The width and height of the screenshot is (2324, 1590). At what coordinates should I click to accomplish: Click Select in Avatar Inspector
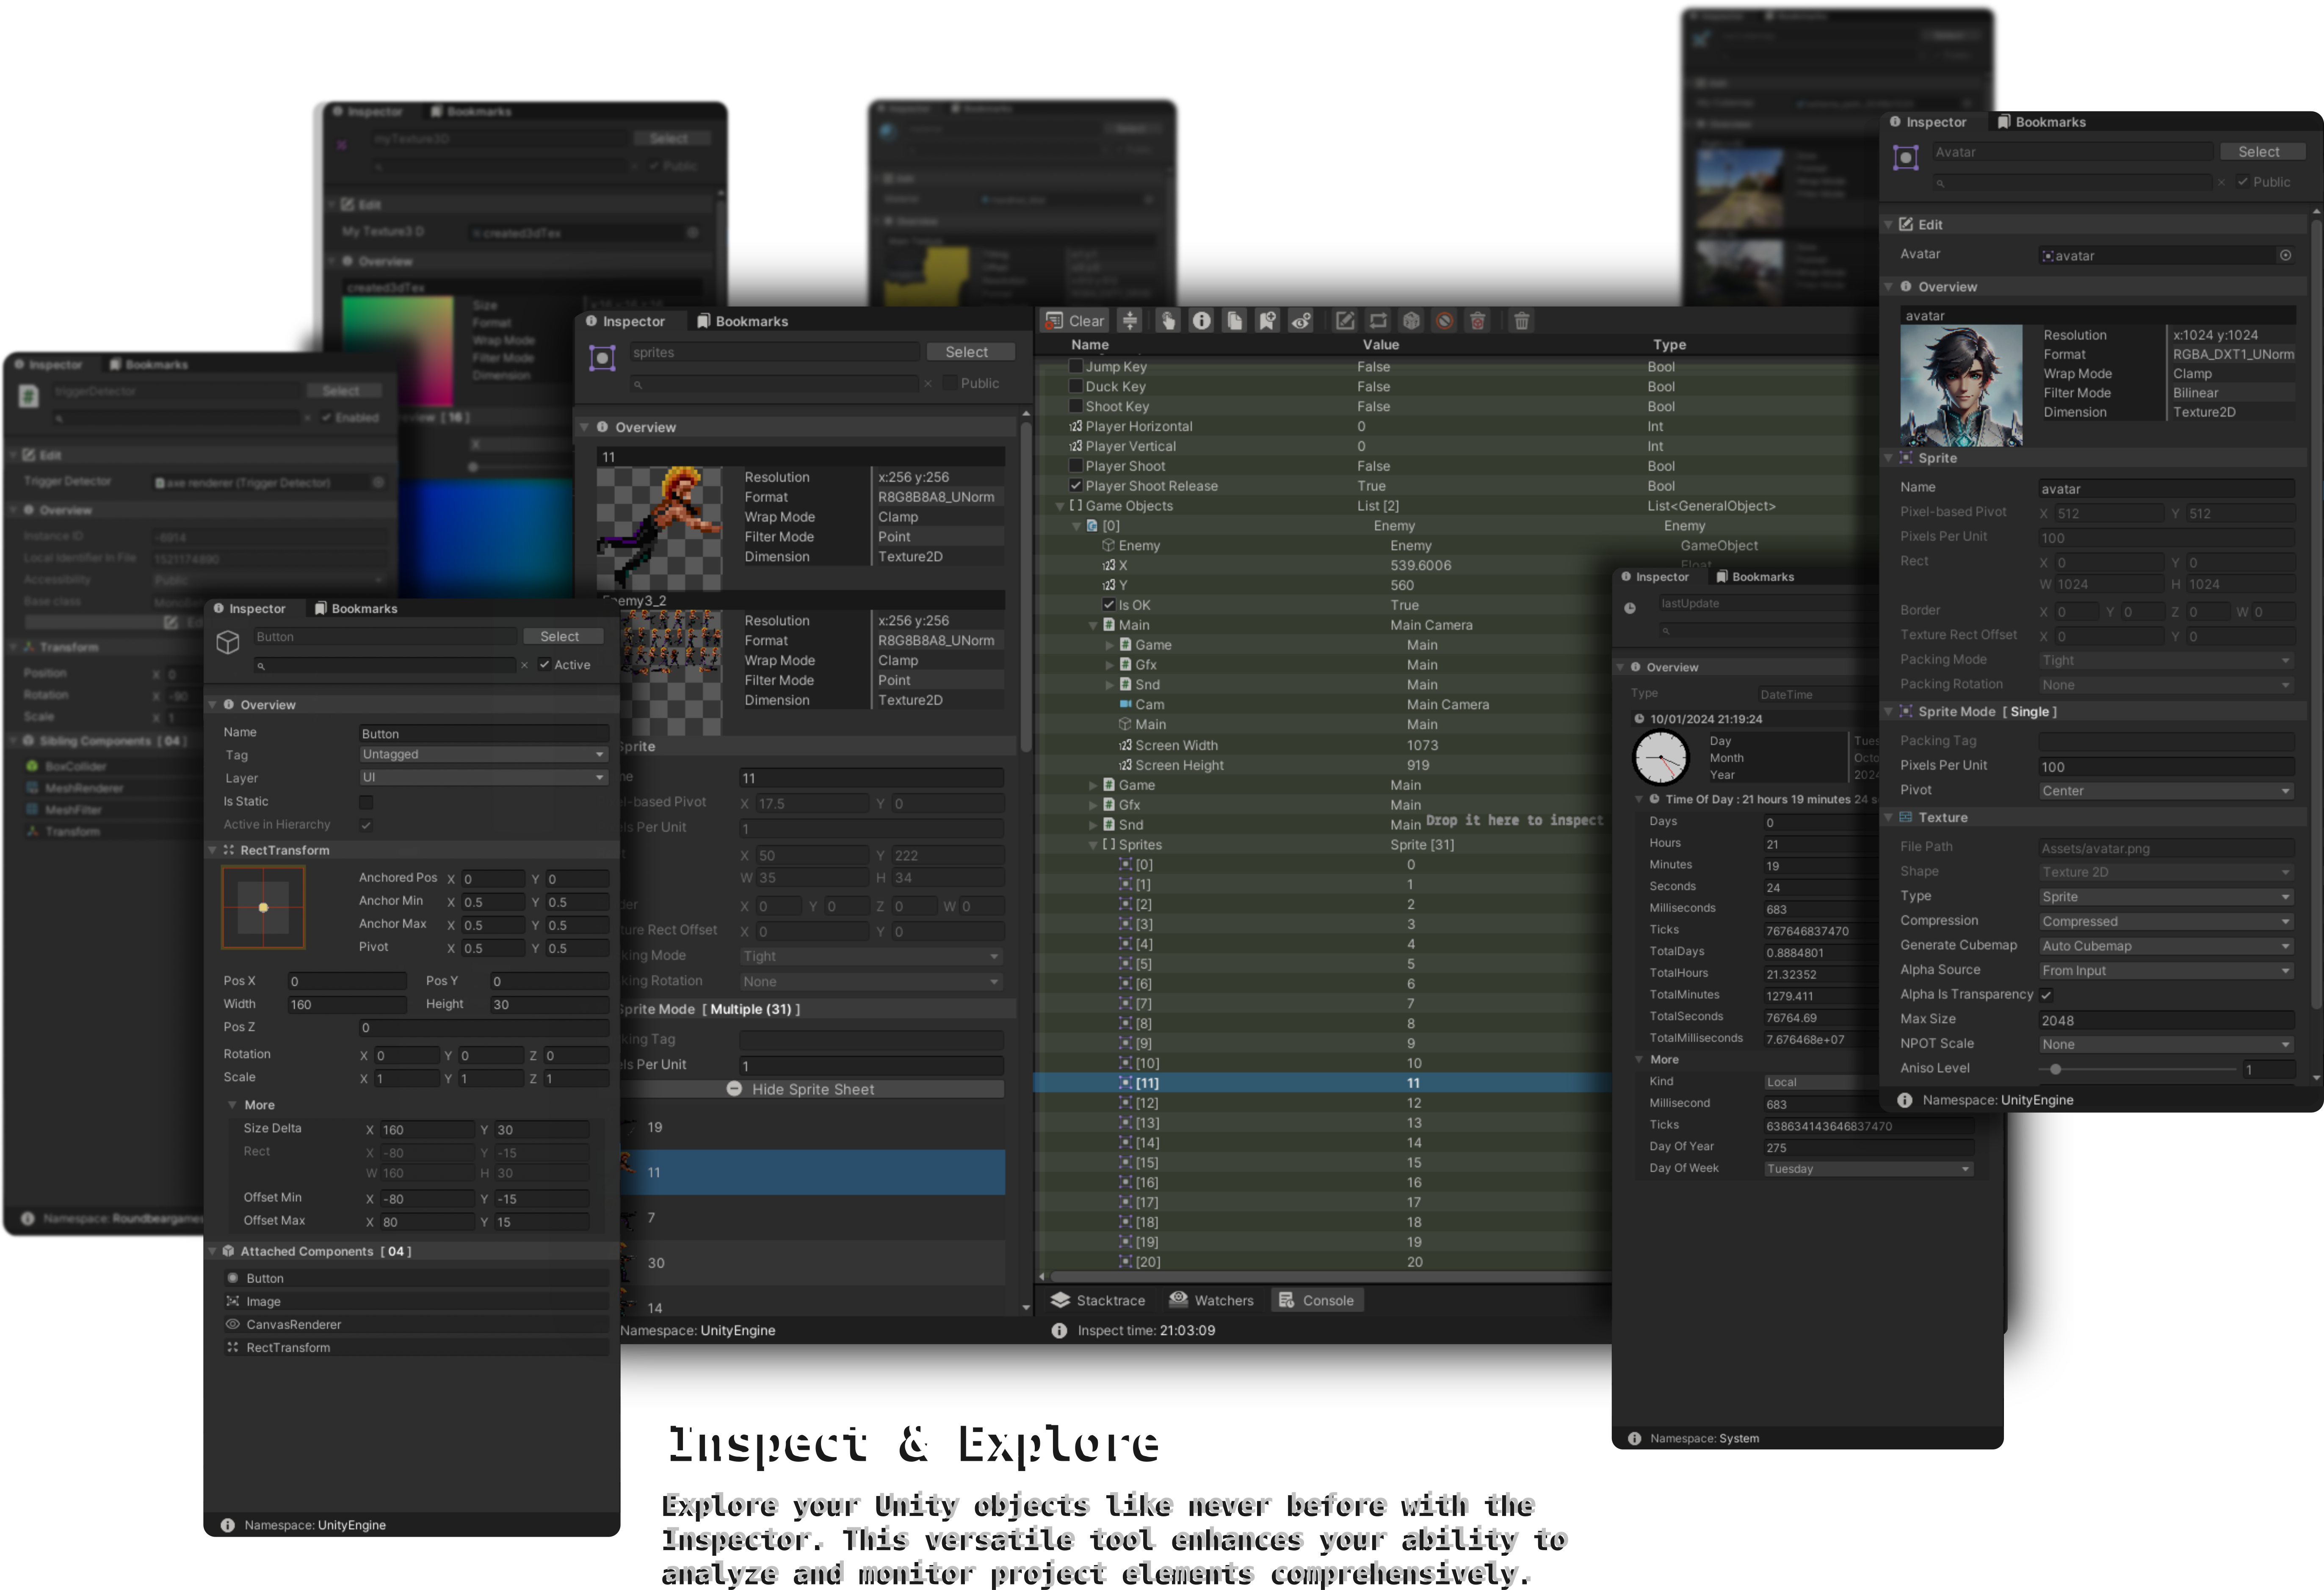[x=2262, y=152]
